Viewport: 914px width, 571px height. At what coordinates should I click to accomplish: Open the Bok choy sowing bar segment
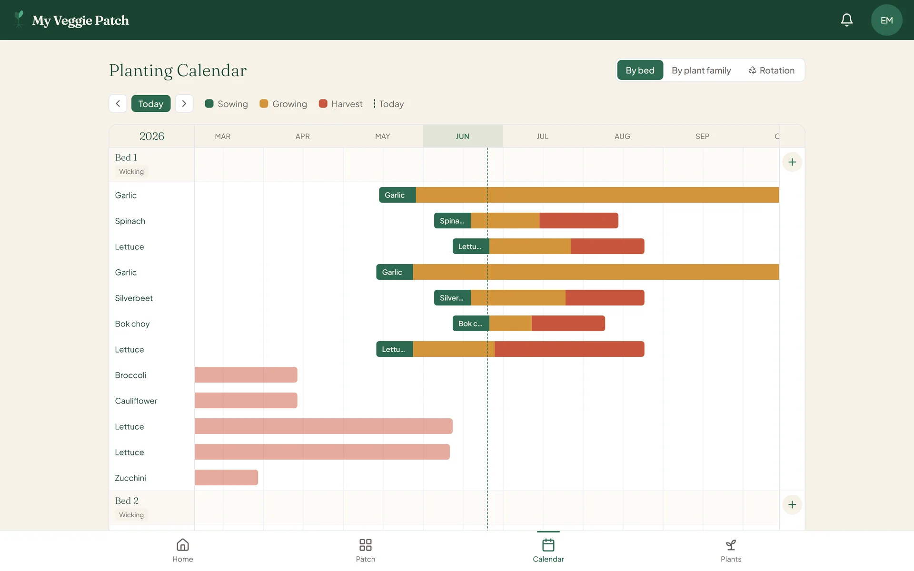471,324
